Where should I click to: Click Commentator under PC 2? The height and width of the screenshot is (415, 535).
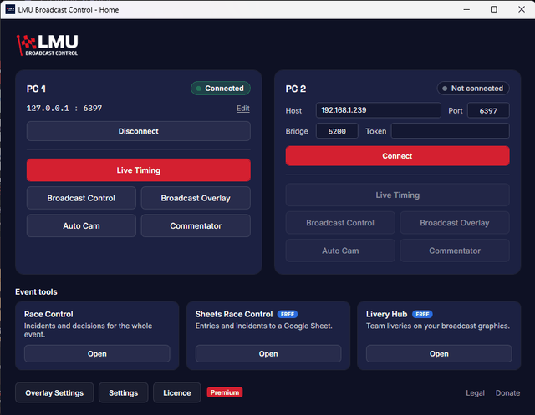[455, 251]
